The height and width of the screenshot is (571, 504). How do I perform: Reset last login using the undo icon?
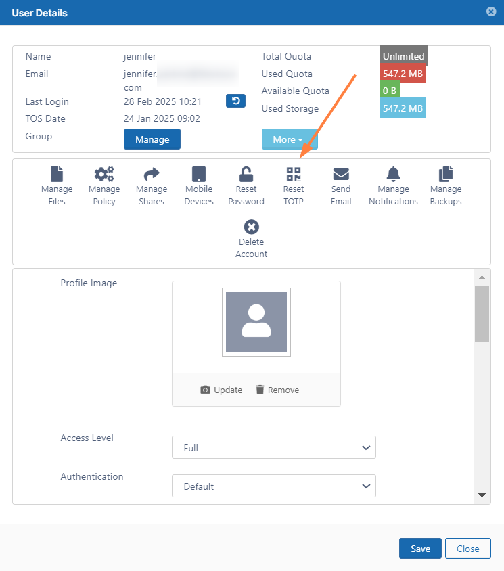pos(235,101)
